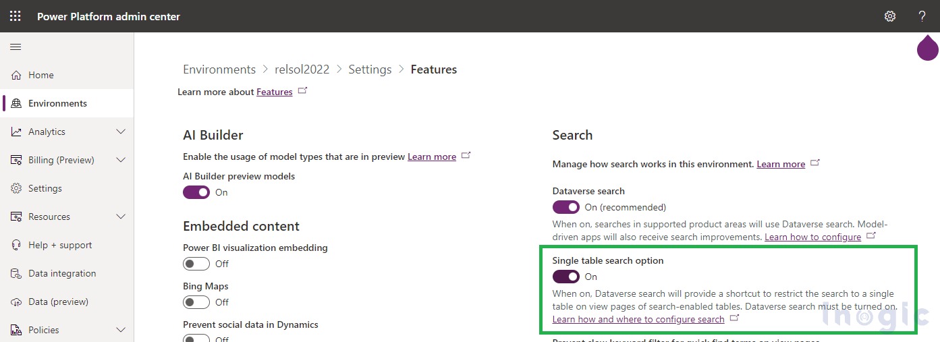Open Learn how and where to configure search

(x=638, y=319)
